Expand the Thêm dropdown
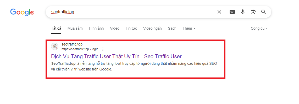 tap(189, 28)
